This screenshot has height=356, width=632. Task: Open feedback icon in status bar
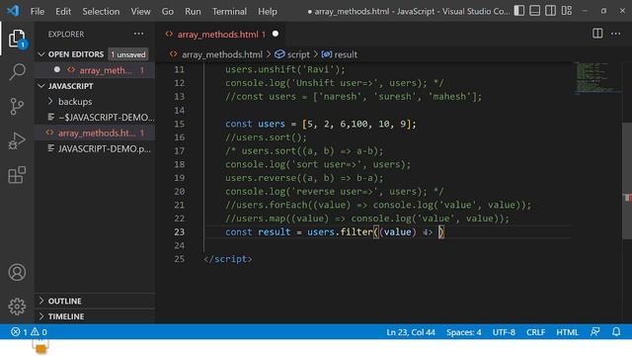point(594,332)
